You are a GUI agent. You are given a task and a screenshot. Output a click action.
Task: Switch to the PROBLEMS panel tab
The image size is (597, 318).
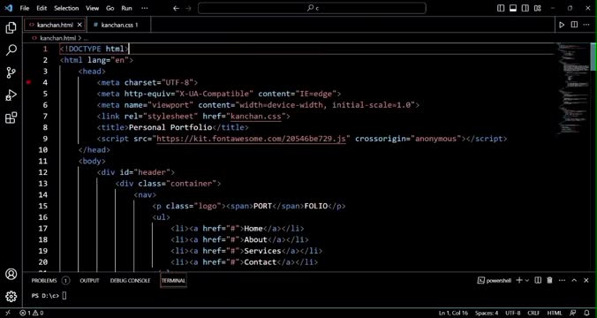coord(44,281)
